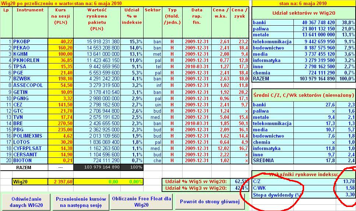This screenshot has height=211, width=356.
Task: Select the CERSANIT instrument cell
Action: 30,154
